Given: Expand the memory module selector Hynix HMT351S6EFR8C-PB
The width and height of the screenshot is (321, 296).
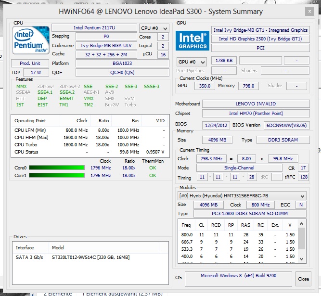Looking at the screenshot, I should click(242, 196).
